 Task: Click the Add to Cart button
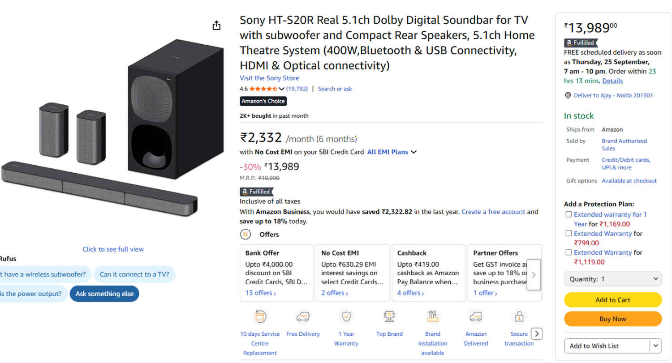[612, 299]
